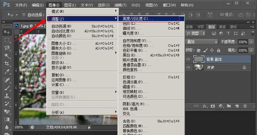257x135 pixels.
Task: Open the 文件(F) menu
Action: point(21,5)
